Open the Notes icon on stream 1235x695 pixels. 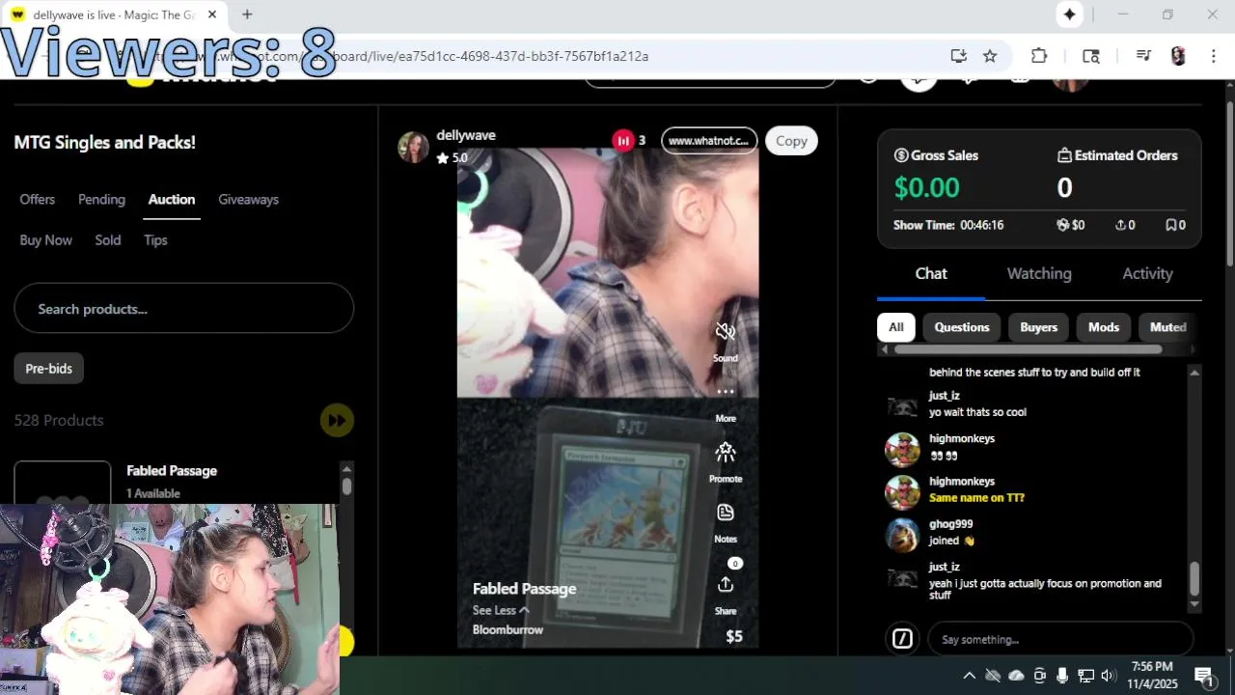726,513
